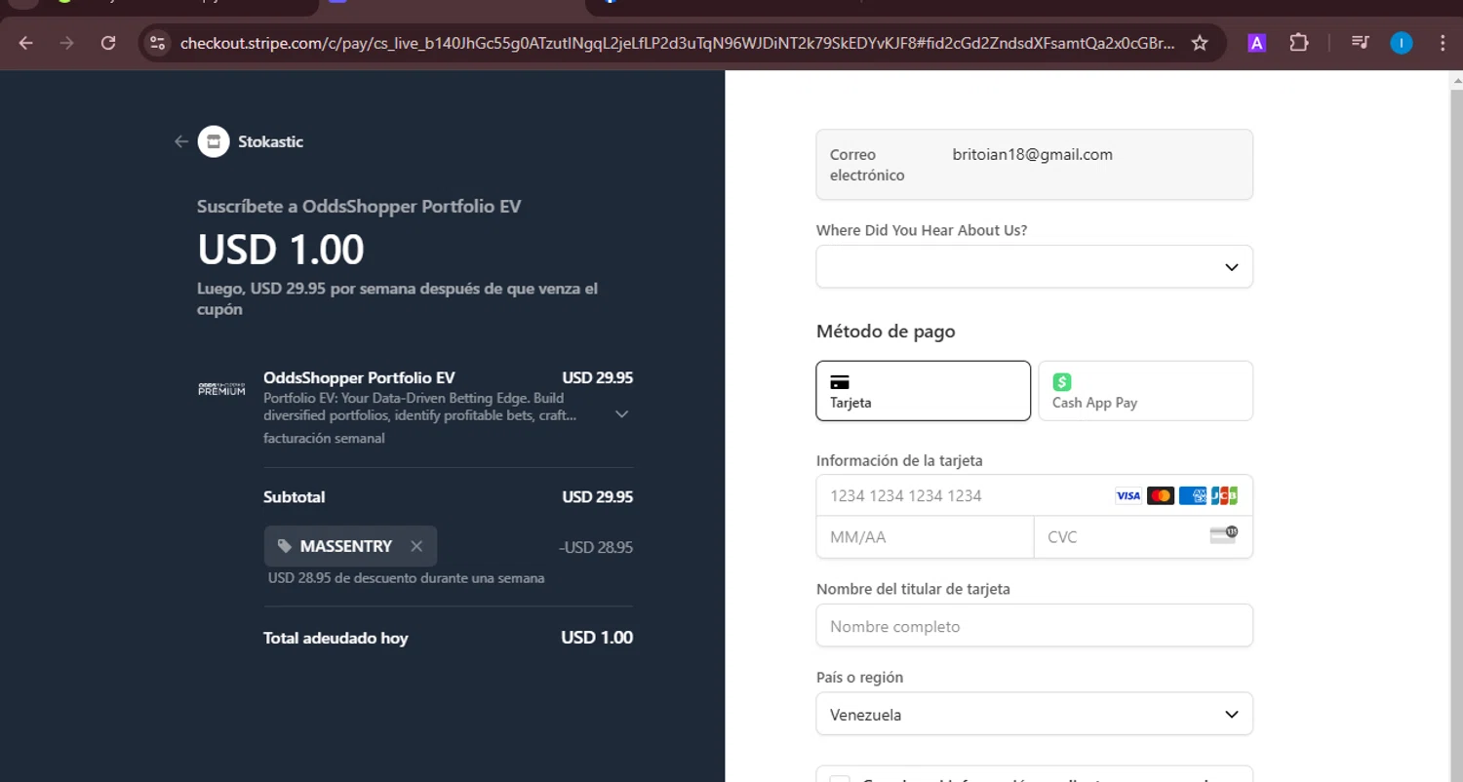Open the Chrome three-dot menu
The height and width of the screenshot is (782, 1463).
tap(1443, 43)
